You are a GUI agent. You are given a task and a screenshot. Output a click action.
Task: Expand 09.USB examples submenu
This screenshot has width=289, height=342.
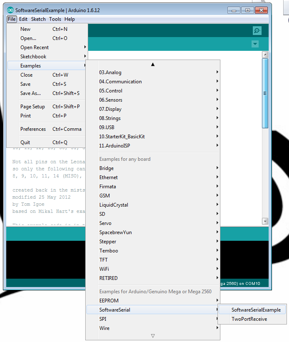coord(153,127)
